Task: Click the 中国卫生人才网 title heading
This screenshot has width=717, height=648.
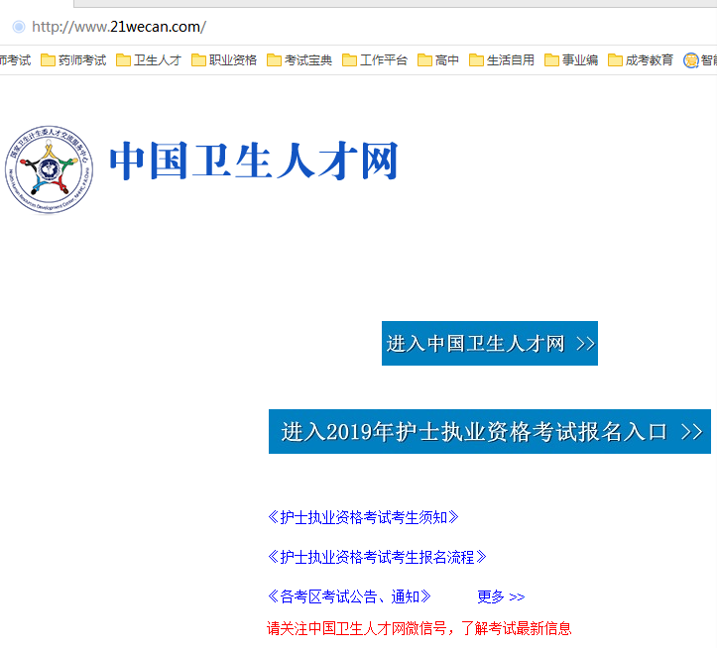Action: [x=253, y=162]
